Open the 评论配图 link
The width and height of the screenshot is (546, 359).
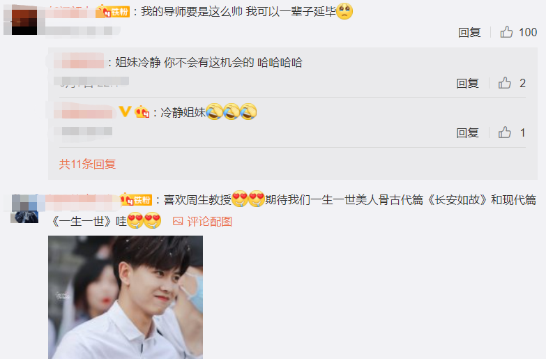[x=210, y=221]
